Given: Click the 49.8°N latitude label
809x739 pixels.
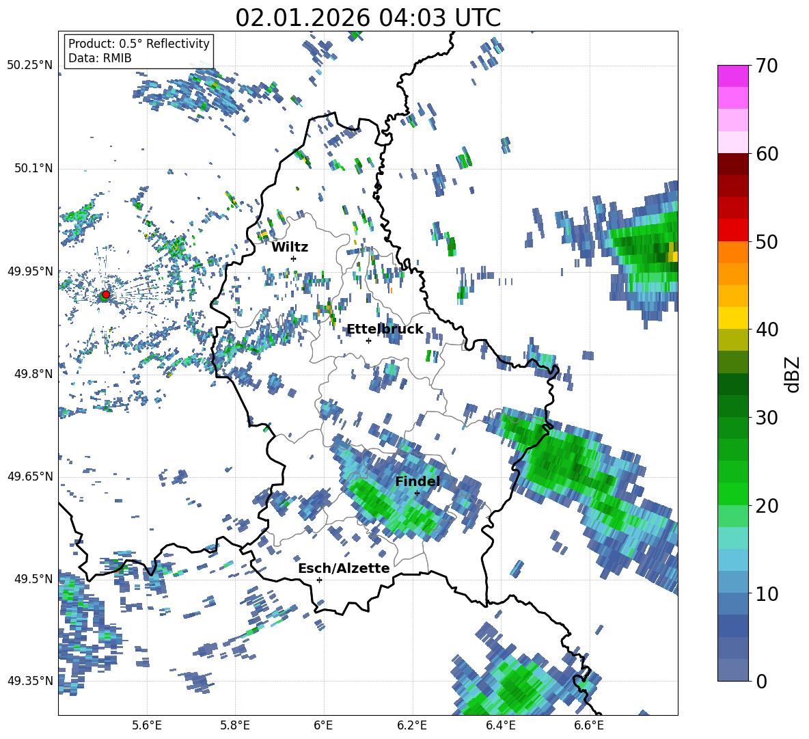Looking at the screenshot, I should (x=33, y=374).
